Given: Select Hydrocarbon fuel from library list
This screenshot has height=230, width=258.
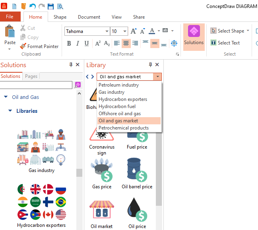Looking at the screenshot, I should click(x=129, y=106).
